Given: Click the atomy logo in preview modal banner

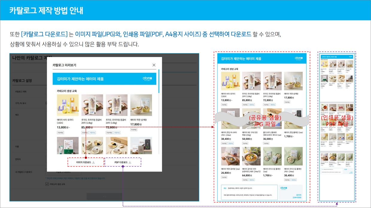Looking at the screenshot, I should click(147, 79).
